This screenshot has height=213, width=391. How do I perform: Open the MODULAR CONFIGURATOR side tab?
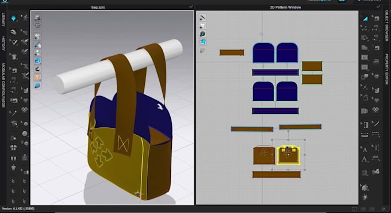click(3, 85)
